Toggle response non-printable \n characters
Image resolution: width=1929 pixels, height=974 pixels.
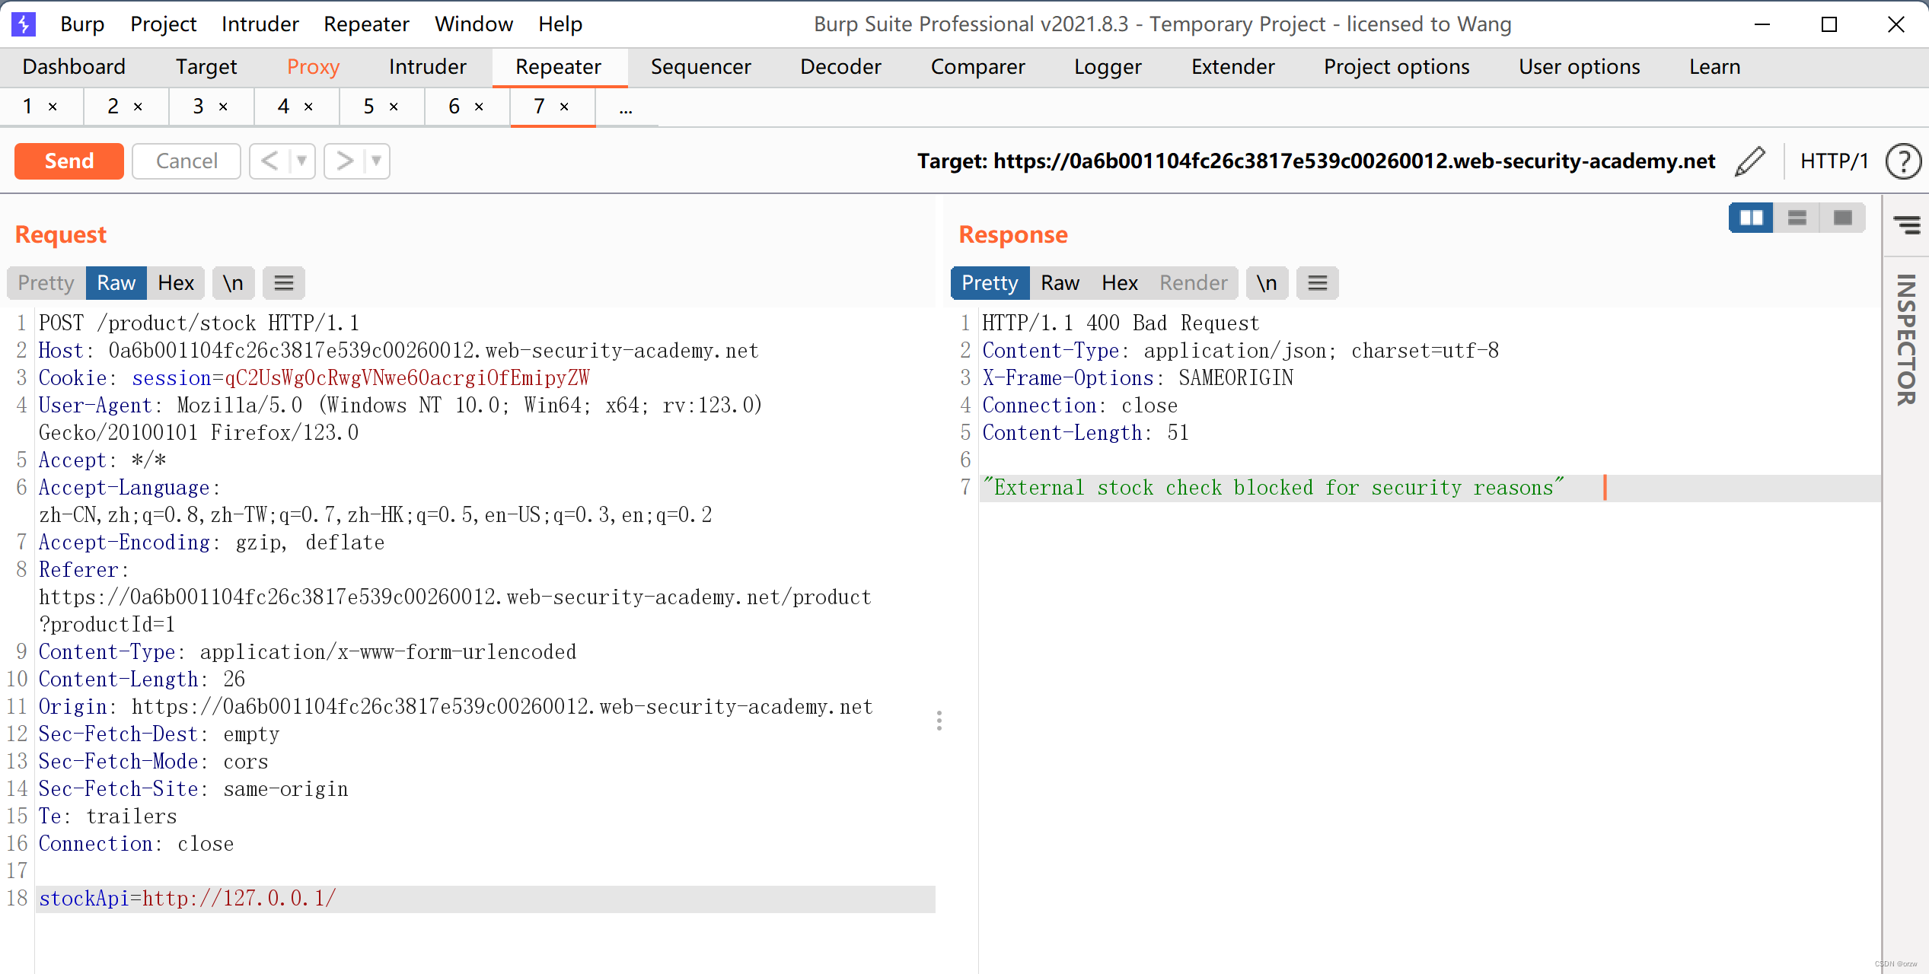[1267, 283]
